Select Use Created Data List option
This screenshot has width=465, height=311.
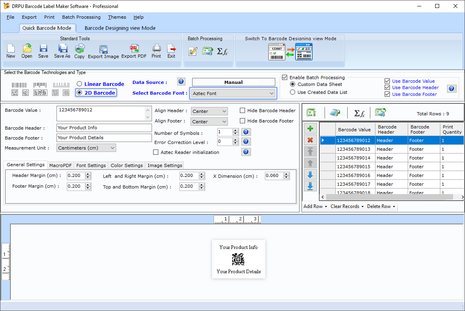[292, 92]
